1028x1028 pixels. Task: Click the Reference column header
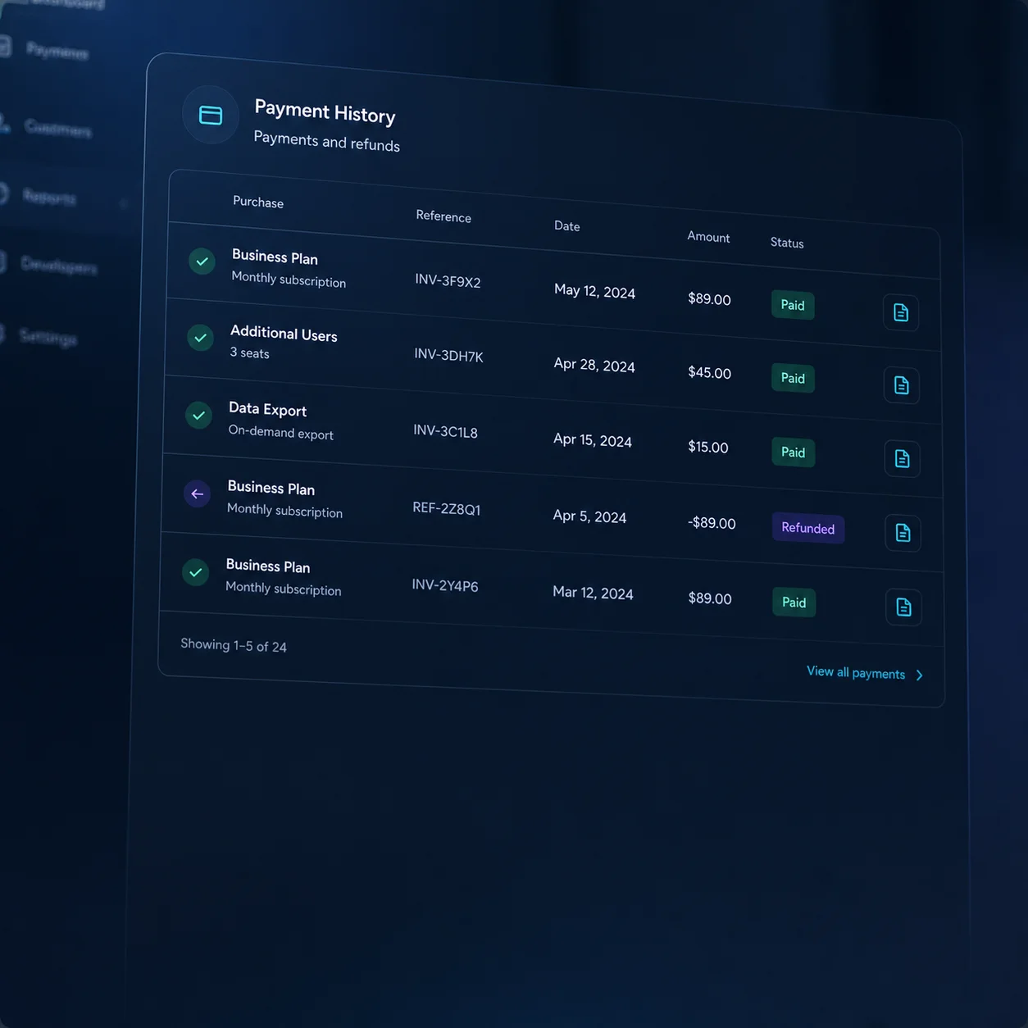click(443, 216)
